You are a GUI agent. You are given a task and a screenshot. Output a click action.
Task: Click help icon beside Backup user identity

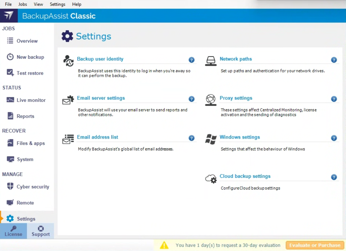coord(192,60)
